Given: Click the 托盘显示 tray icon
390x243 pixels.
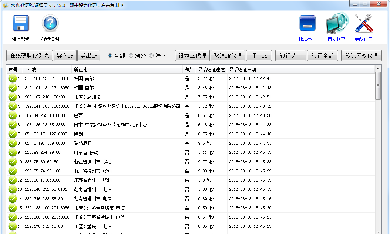Looking at the screenshot, I should pos(307,23).
